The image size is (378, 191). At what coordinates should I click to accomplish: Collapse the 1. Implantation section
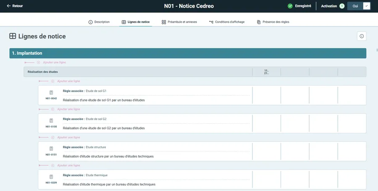click(188, 53)
